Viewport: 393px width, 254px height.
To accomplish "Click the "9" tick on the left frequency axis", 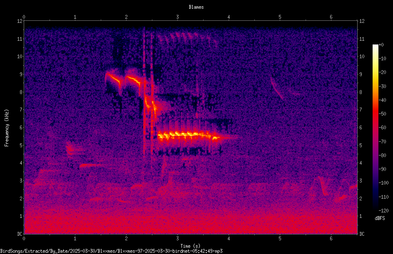I will tap(21, 74).
